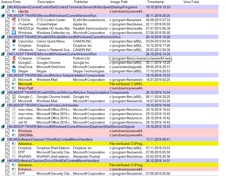Select HKLM Wow6432Node CurrentVersion\Run key row
The image size is (226, 176).
(112, 37)
